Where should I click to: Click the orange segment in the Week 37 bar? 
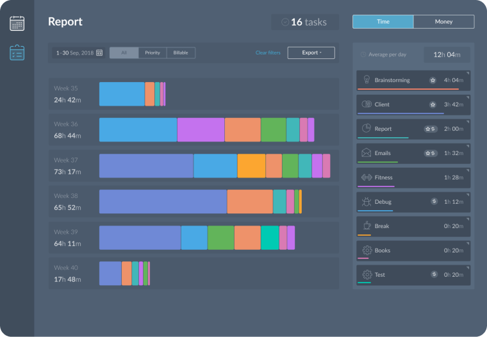[251, 166]
